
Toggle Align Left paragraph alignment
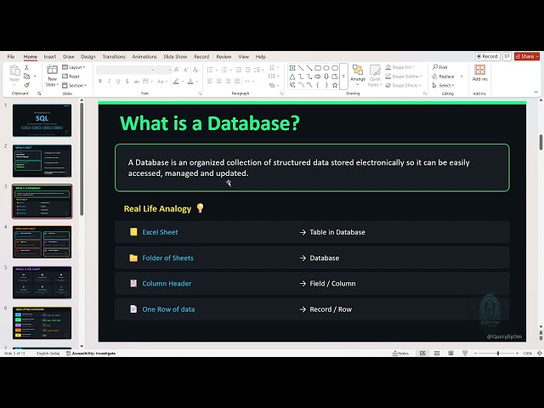coord(210,82)
